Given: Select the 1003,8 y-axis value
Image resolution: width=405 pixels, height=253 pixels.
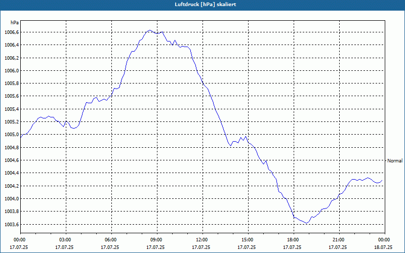Looking at the screenshot, I should (x=12, y=212).
